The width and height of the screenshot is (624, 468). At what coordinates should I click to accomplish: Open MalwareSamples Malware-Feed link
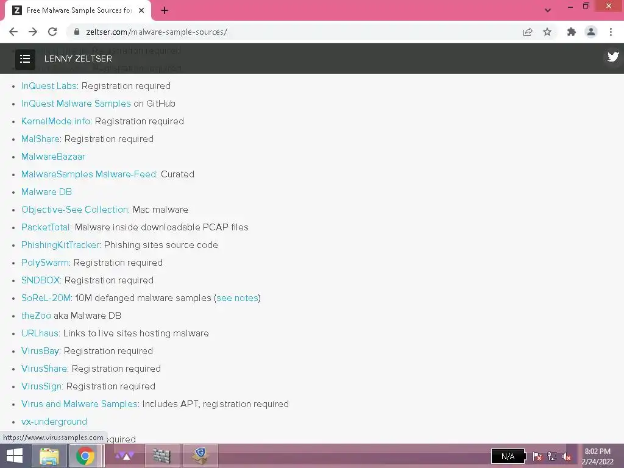coord(90,174)
